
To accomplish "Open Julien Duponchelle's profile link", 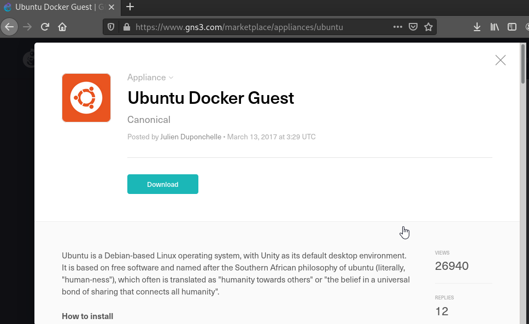I will click(x=191, y=137).
